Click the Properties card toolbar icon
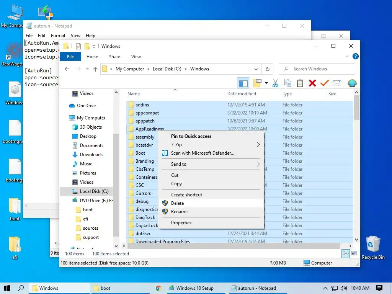 [337, 83]
